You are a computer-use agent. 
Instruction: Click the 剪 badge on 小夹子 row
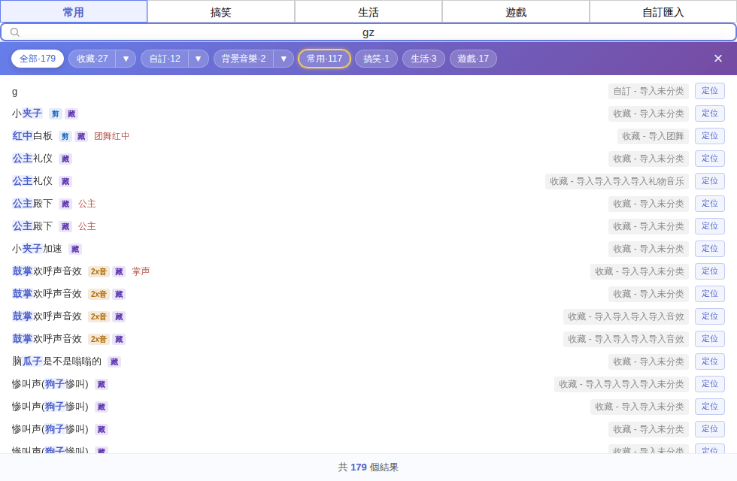(x=56, y=113)
